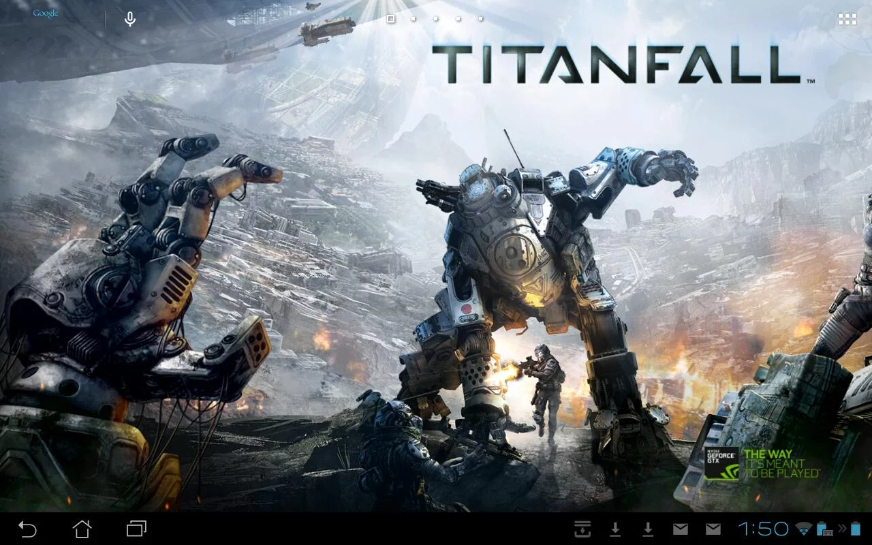Check the second email notification icon
Screen dimensions: 872x545
712,528
